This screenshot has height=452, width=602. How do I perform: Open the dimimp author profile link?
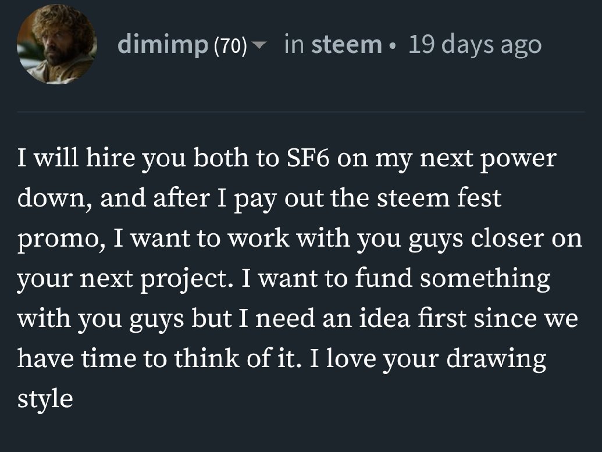pyautogui.click(x=162, y=45)
